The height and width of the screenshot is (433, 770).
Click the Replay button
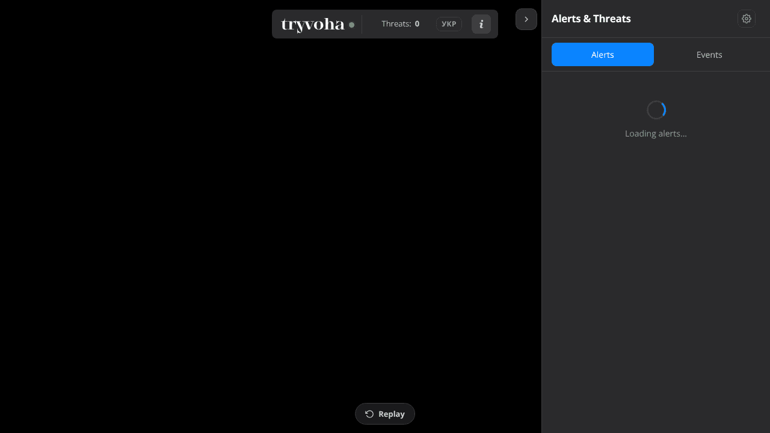[385, 414]
